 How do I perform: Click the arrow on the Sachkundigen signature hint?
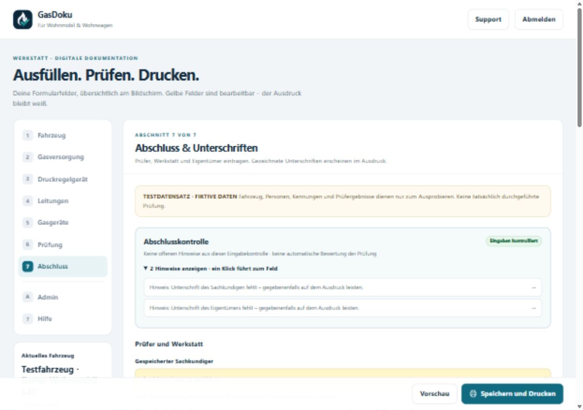(533, 287)
